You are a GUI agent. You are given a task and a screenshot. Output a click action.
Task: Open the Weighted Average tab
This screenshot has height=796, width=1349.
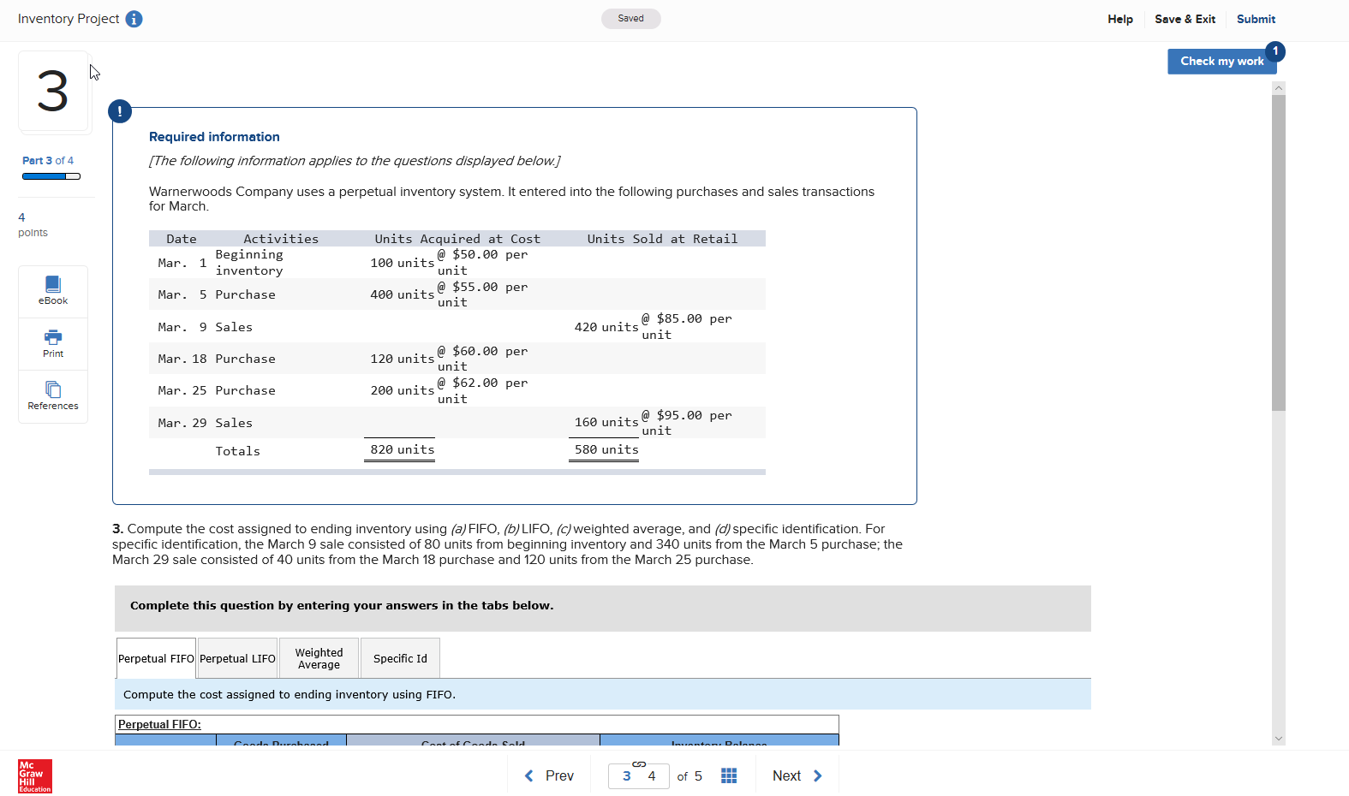point(319,658)
